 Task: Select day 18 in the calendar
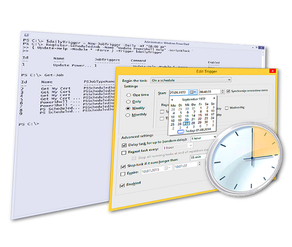(x=173, y=121)
